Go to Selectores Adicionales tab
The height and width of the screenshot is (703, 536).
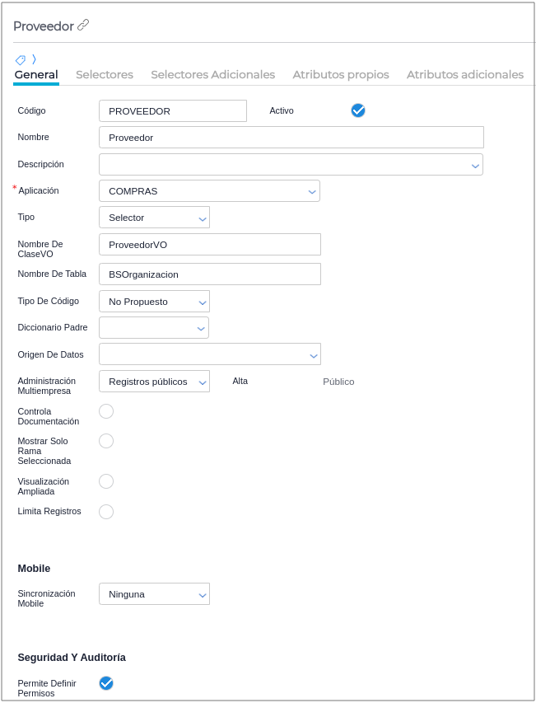coord(212,74)
